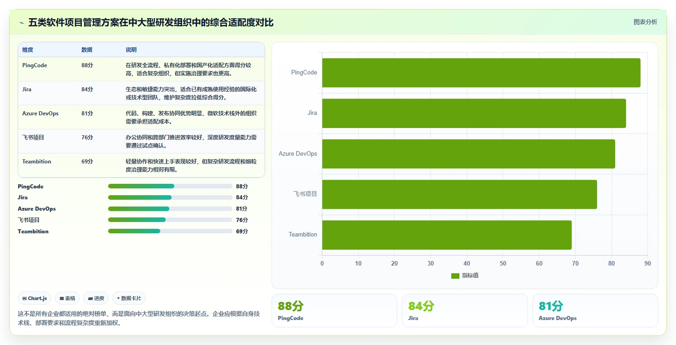The image size is (676, 345).
Task: Click the green 指标值 legend swatch
Action: click(455, 276)
